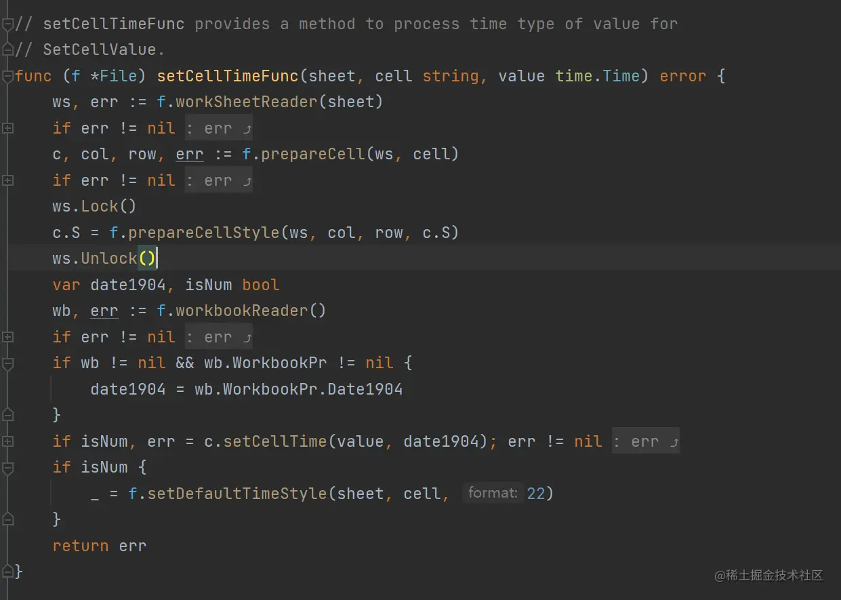Collapse 'if wb != nil' block fold marker
The height and width of the screenshot is (600, 841).
tap(7, 363)
